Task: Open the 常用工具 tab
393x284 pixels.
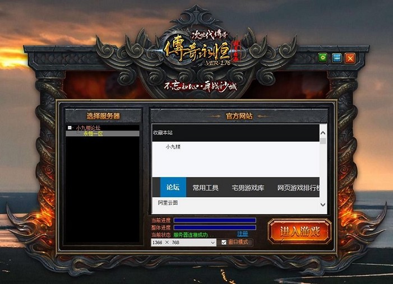Action: coord(205,188)
